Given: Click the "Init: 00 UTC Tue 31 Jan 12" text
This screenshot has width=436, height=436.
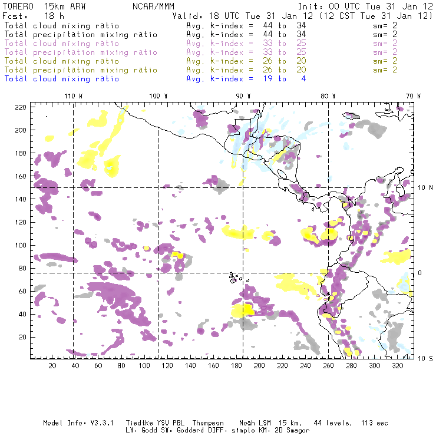Looking at the screenshot, I should 365,6.
